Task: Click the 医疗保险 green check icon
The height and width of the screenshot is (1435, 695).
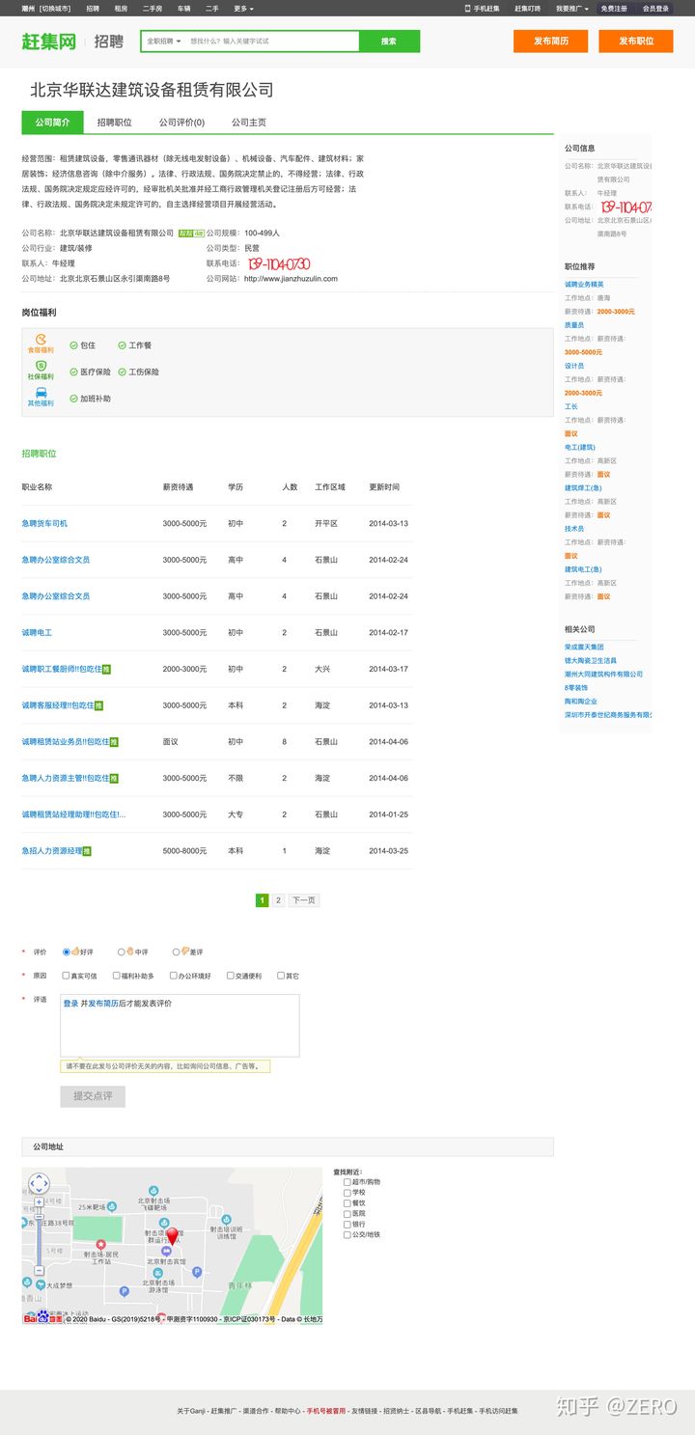Action: pyautogui.click(x=73, y=372)
